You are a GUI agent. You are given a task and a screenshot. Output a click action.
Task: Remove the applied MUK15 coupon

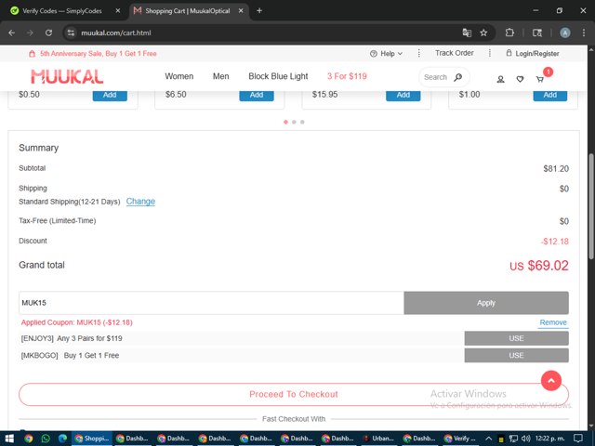click(x=553, y=322)
